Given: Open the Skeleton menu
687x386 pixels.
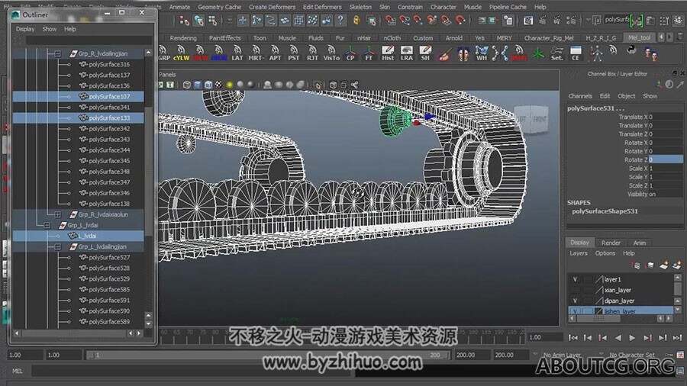Looking at the screenshot, I should coord(360,7).
